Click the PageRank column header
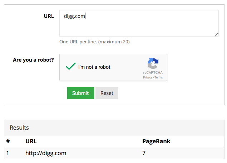This screenshot has height=163, width=227. coord(156,141)
